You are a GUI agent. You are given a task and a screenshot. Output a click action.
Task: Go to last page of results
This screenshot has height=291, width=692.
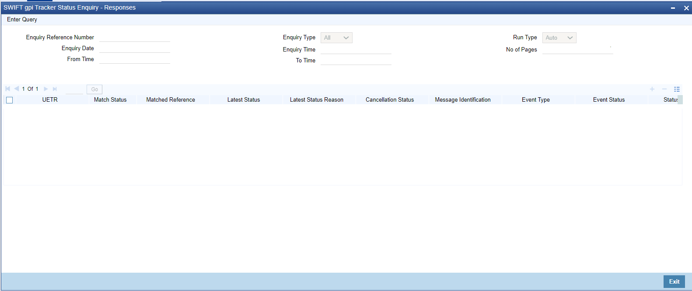55,89
